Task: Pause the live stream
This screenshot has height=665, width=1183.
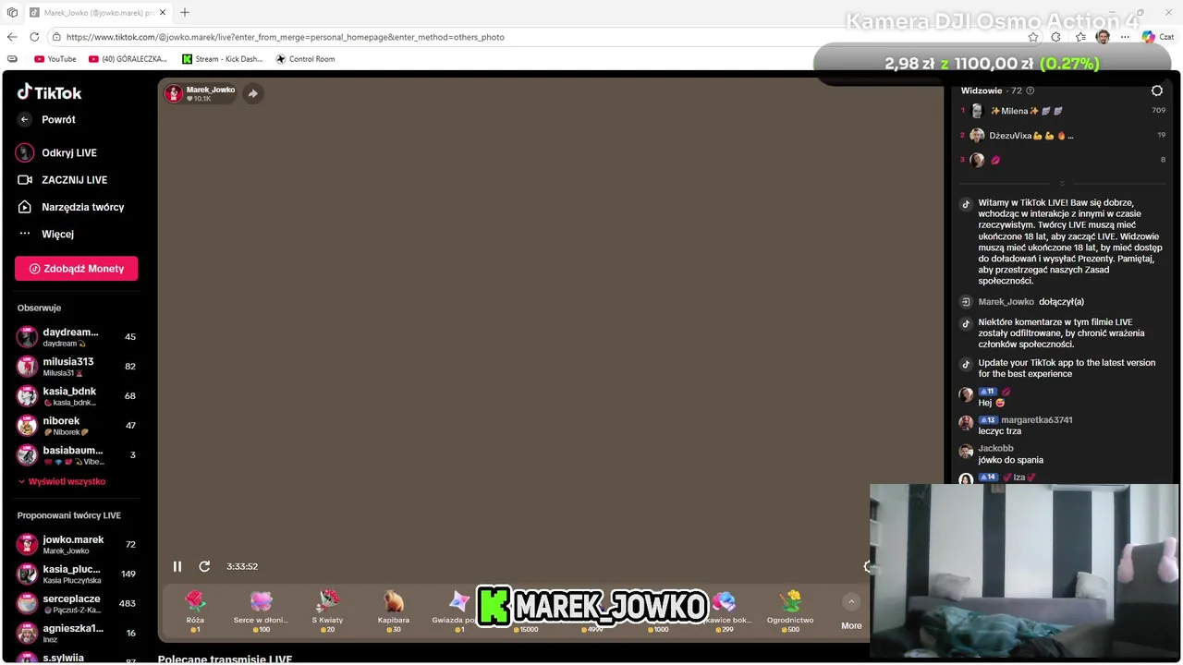Action: (177, 566)
